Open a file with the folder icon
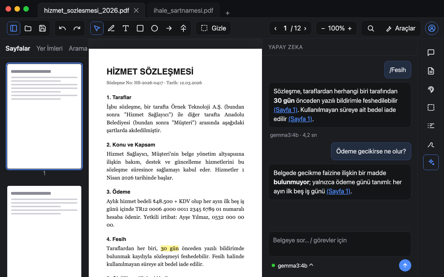Image resolution: width=444 pixels, height=277 pixels. coord(28,28)
